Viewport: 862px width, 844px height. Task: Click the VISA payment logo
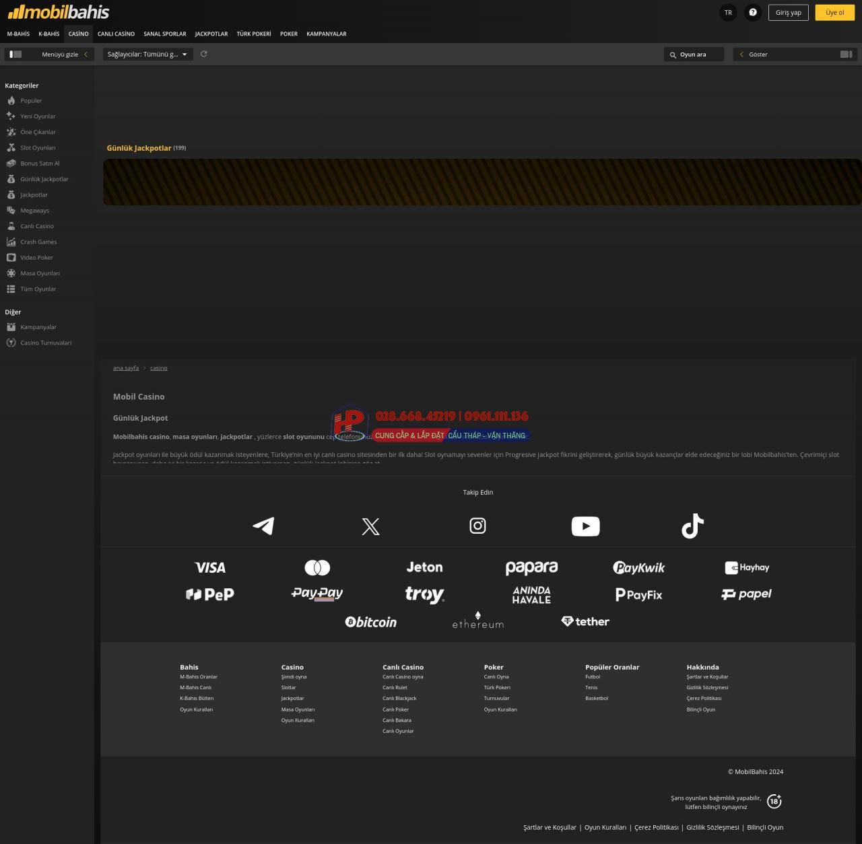pyautogui.click(x=210, y=567)
